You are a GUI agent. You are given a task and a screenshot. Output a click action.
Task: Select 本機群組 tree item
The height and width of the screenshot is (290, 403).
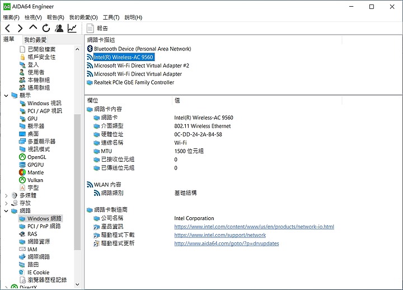pyautogui.click(x=35, y=80)
